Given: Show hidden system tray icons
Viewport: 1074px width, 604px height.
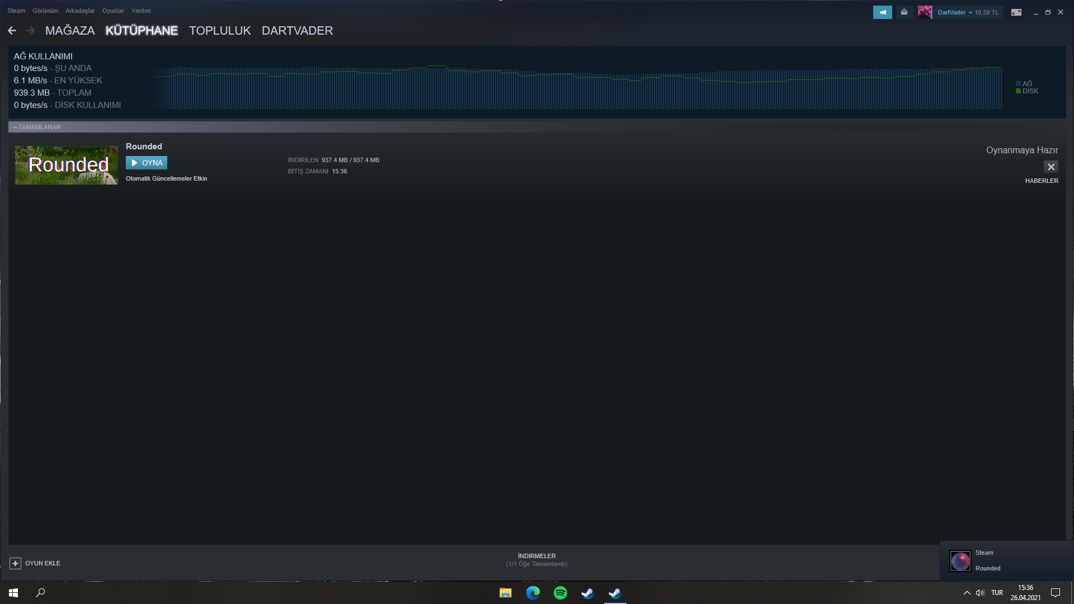Looking at the screenshot, I should pos(967,593).
